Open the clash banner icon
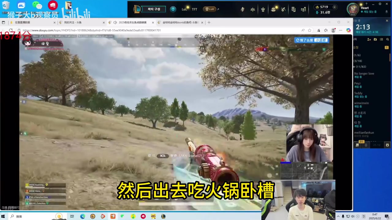This screenshot has height=220, width=392. (293, 9)
